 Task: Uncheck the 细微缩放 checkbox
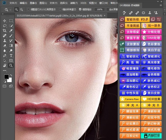[81, 9]
